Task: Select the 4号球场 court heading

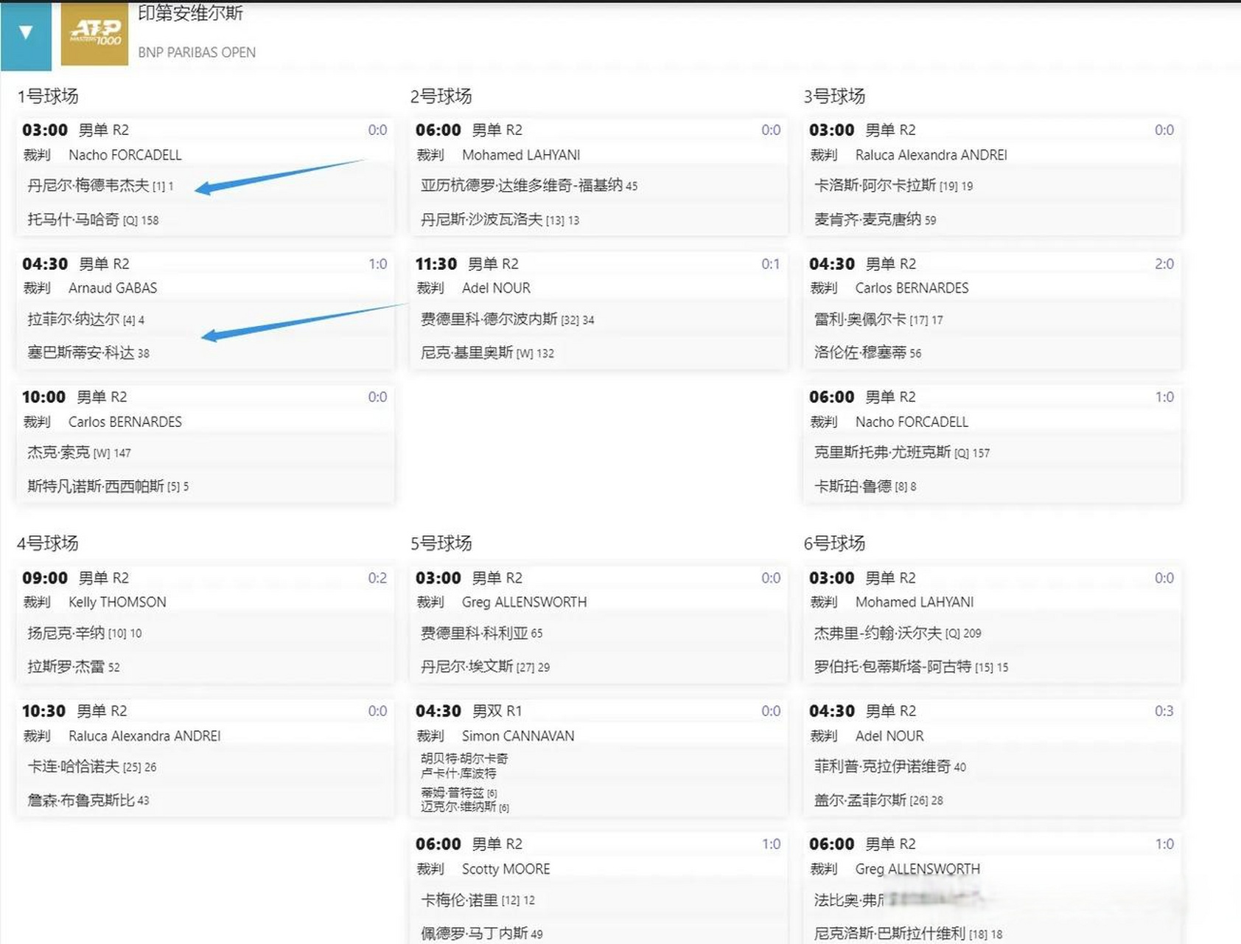Action: pyautogui.click(x=48, y=544)
